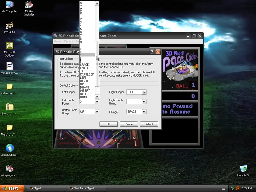Select the vistaexkern document file icon
256x192 pixels.
point(9,68)
